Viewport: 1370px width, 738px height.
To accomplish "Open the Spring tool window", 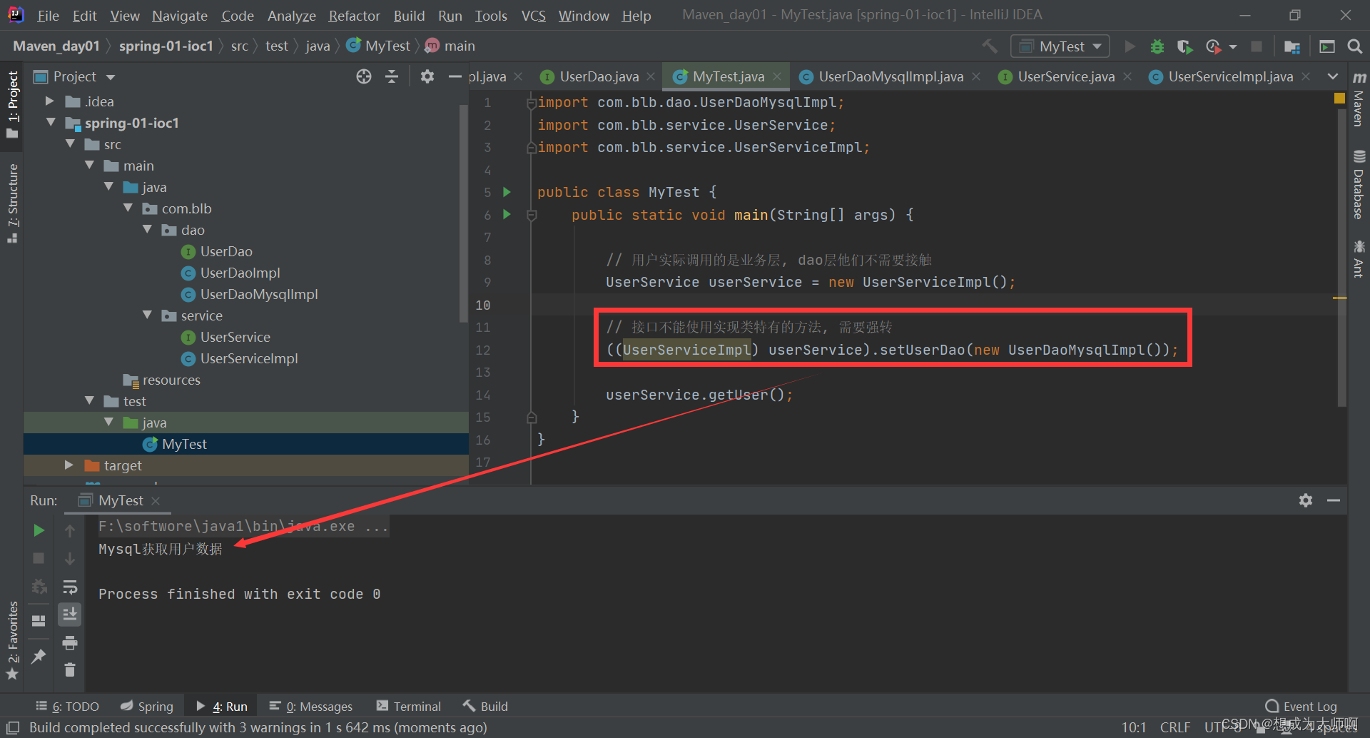I will [x=146, y=707].
